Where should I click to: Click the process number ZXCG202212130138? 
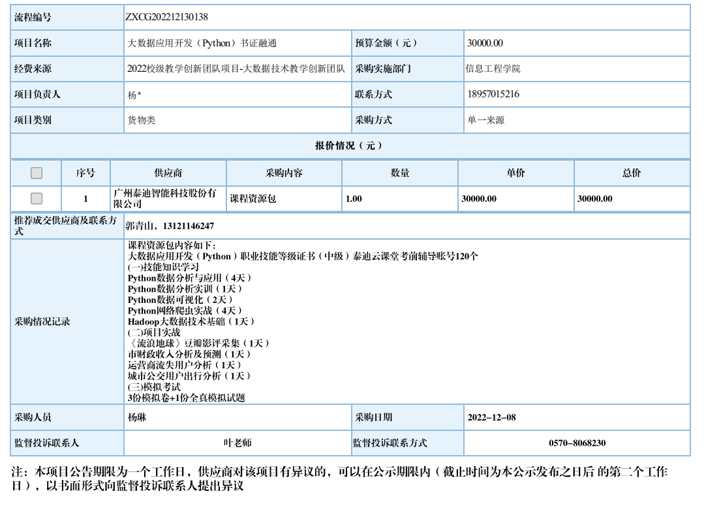click(166, 17)
